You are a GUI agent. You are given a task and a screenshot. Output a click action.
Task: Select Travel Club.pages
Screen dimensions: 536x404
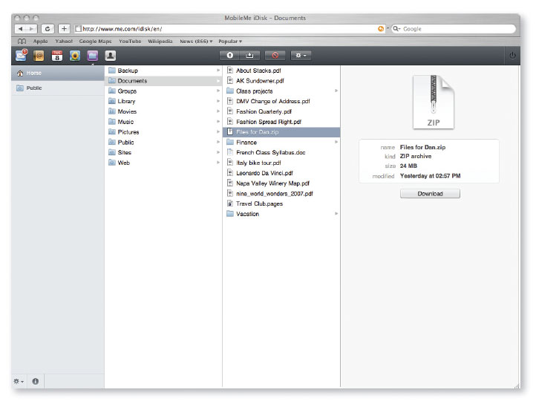(x=281, y=204)
